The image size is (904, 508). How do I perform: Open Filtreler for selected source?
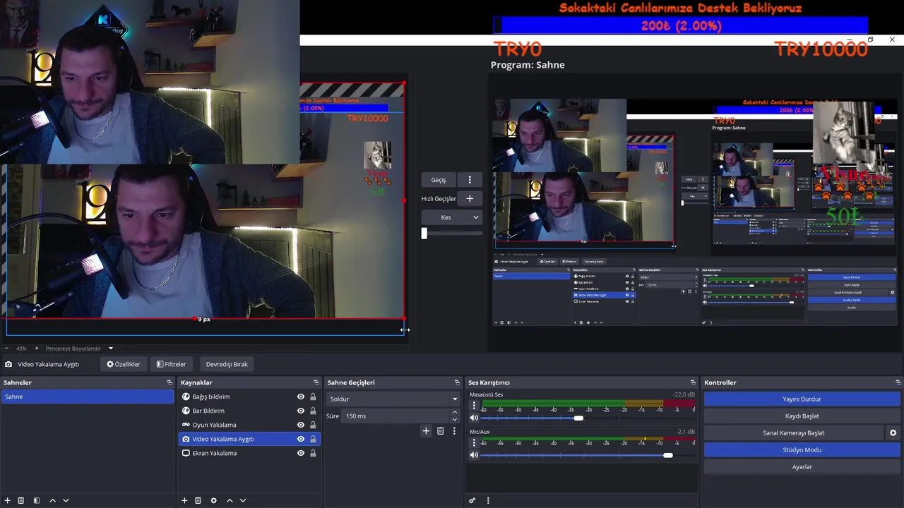(x=171, y=364)
